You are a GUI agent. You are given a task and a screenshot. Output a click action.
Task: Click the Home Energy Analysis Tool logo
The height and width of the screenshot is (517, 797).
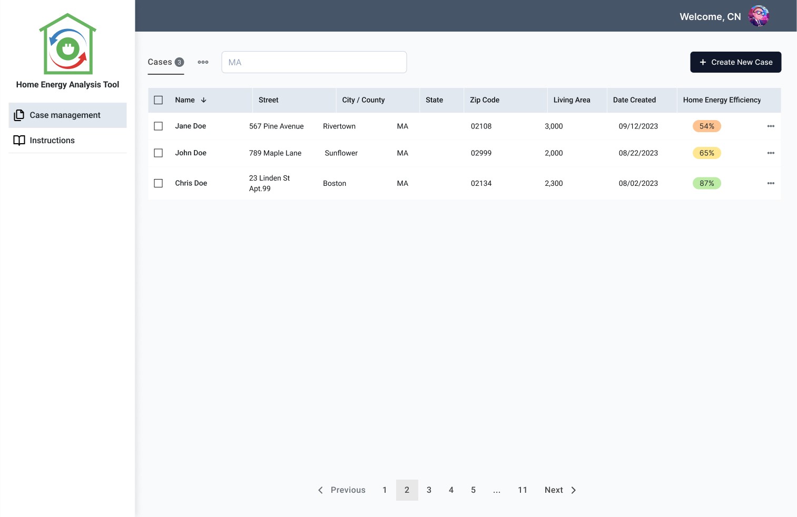click(x=67, y=44)
